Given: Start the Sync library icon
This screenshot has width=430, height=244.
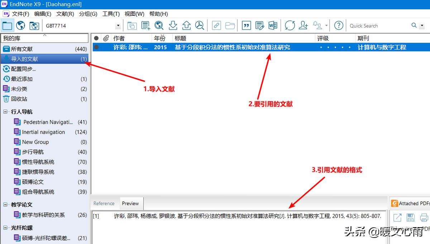Looking at the screenshot, I should (290, 25).
